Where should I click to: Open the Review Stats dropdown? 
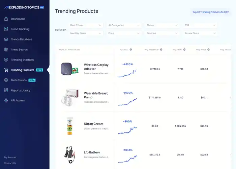click(200, 33)
